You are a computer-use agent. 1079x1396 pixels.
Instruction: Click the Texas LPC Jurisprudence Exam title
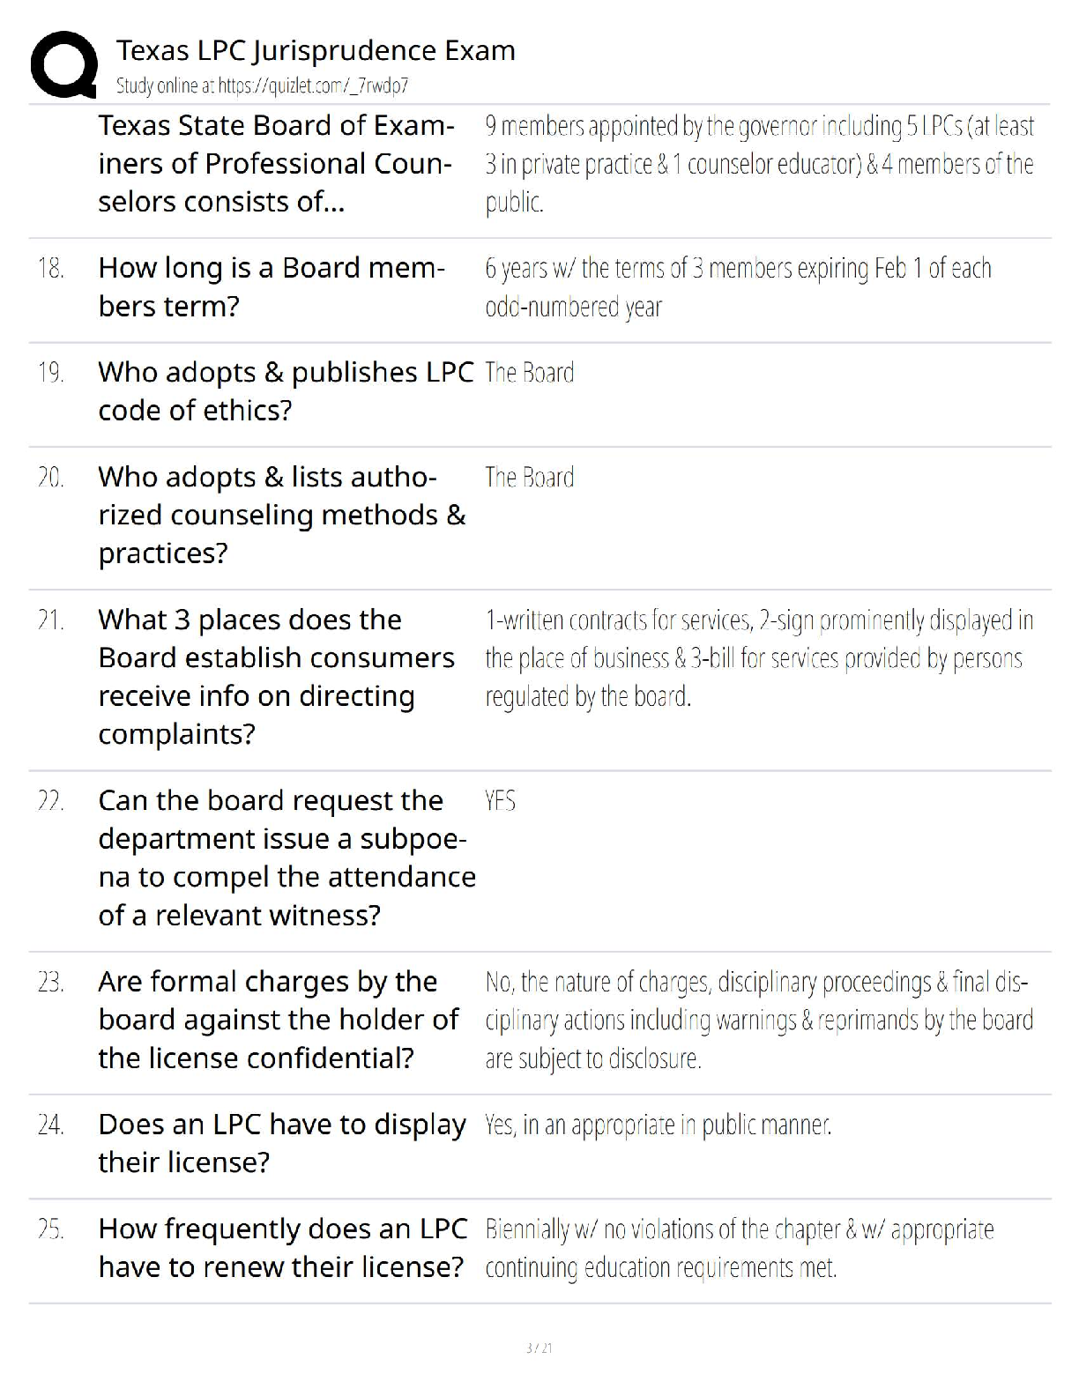(316, 50)
